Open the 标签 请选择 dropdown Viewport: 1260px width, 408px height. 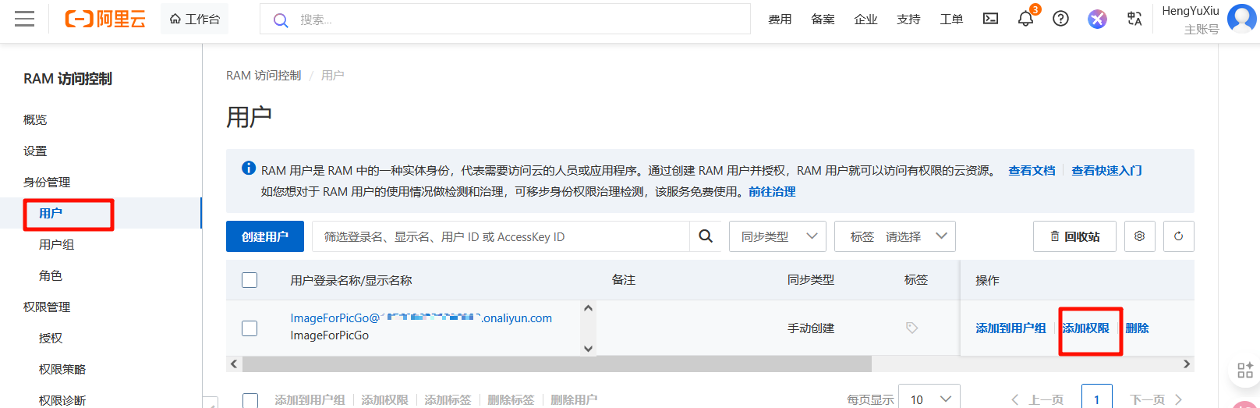pyautogui.click(x=894, y=236)
